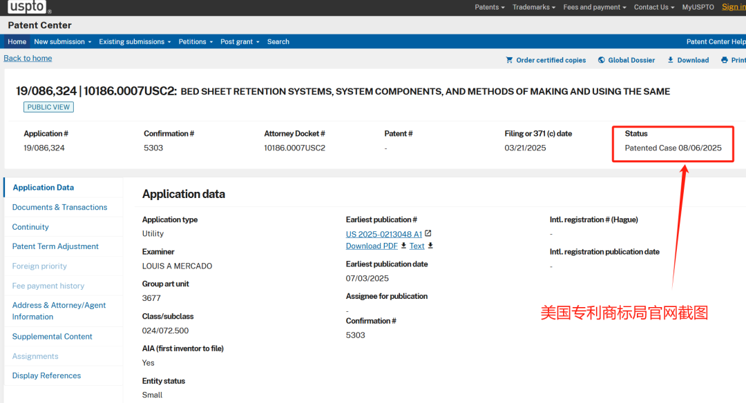Open the US 2025-0213048 A1 publication link
Image resolution: width=746 pixels, height=403 pixels.
(384, 234)
